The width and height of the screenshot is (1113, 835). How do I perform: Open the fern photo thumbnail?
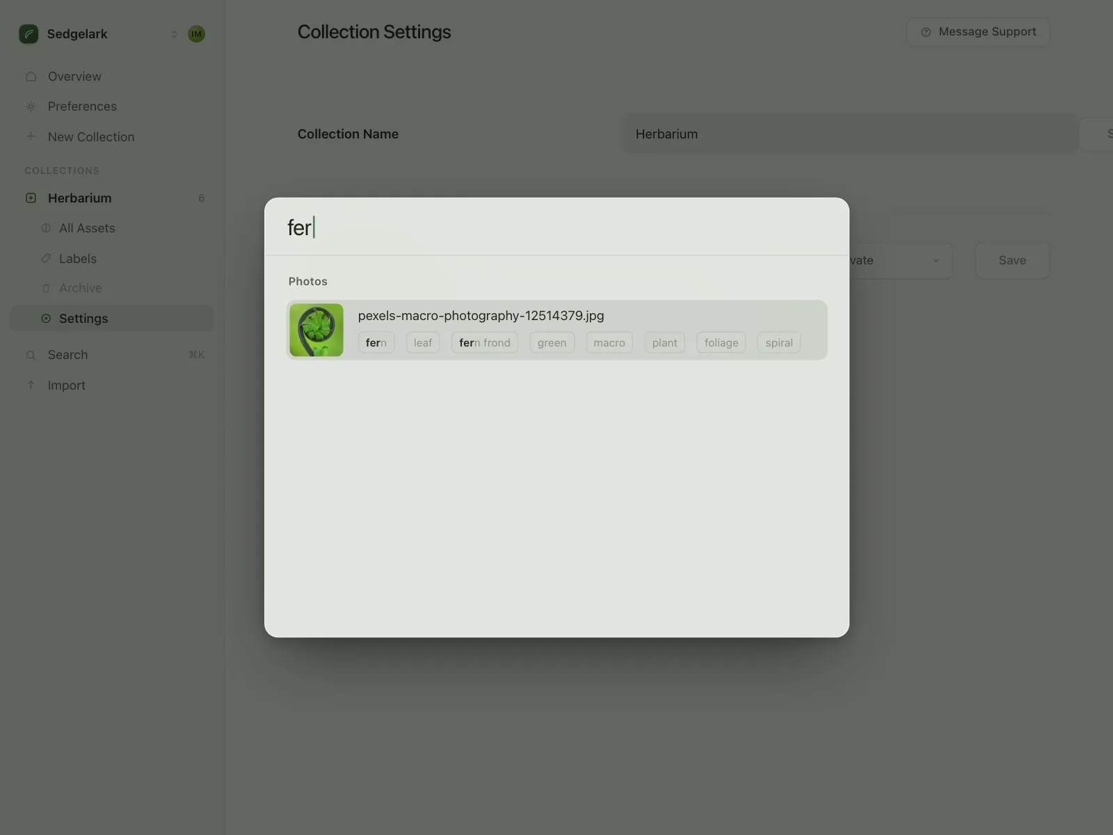(x=317, y=330)
